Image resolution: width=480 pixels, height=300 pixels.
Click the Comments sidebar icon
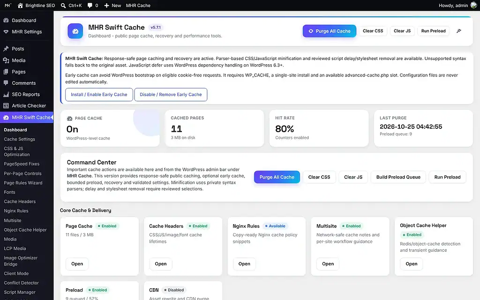[x=6, y=83]
